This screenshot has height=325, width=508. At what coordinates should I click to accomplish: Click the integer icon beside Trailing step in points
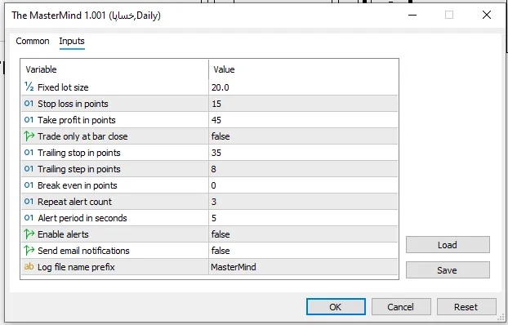tap(29, 169)
